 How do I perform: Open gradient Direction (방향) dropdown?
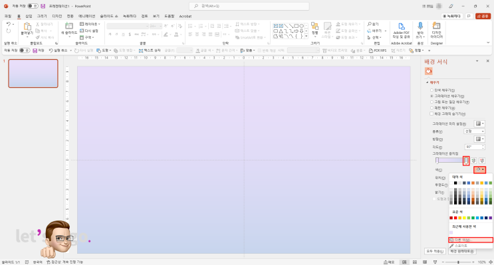point(479,139)
